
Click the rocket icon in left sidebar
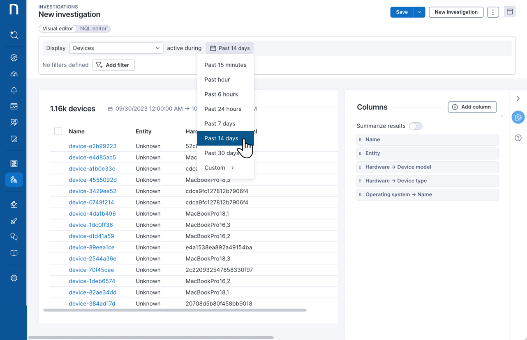[x=14, y=221]
